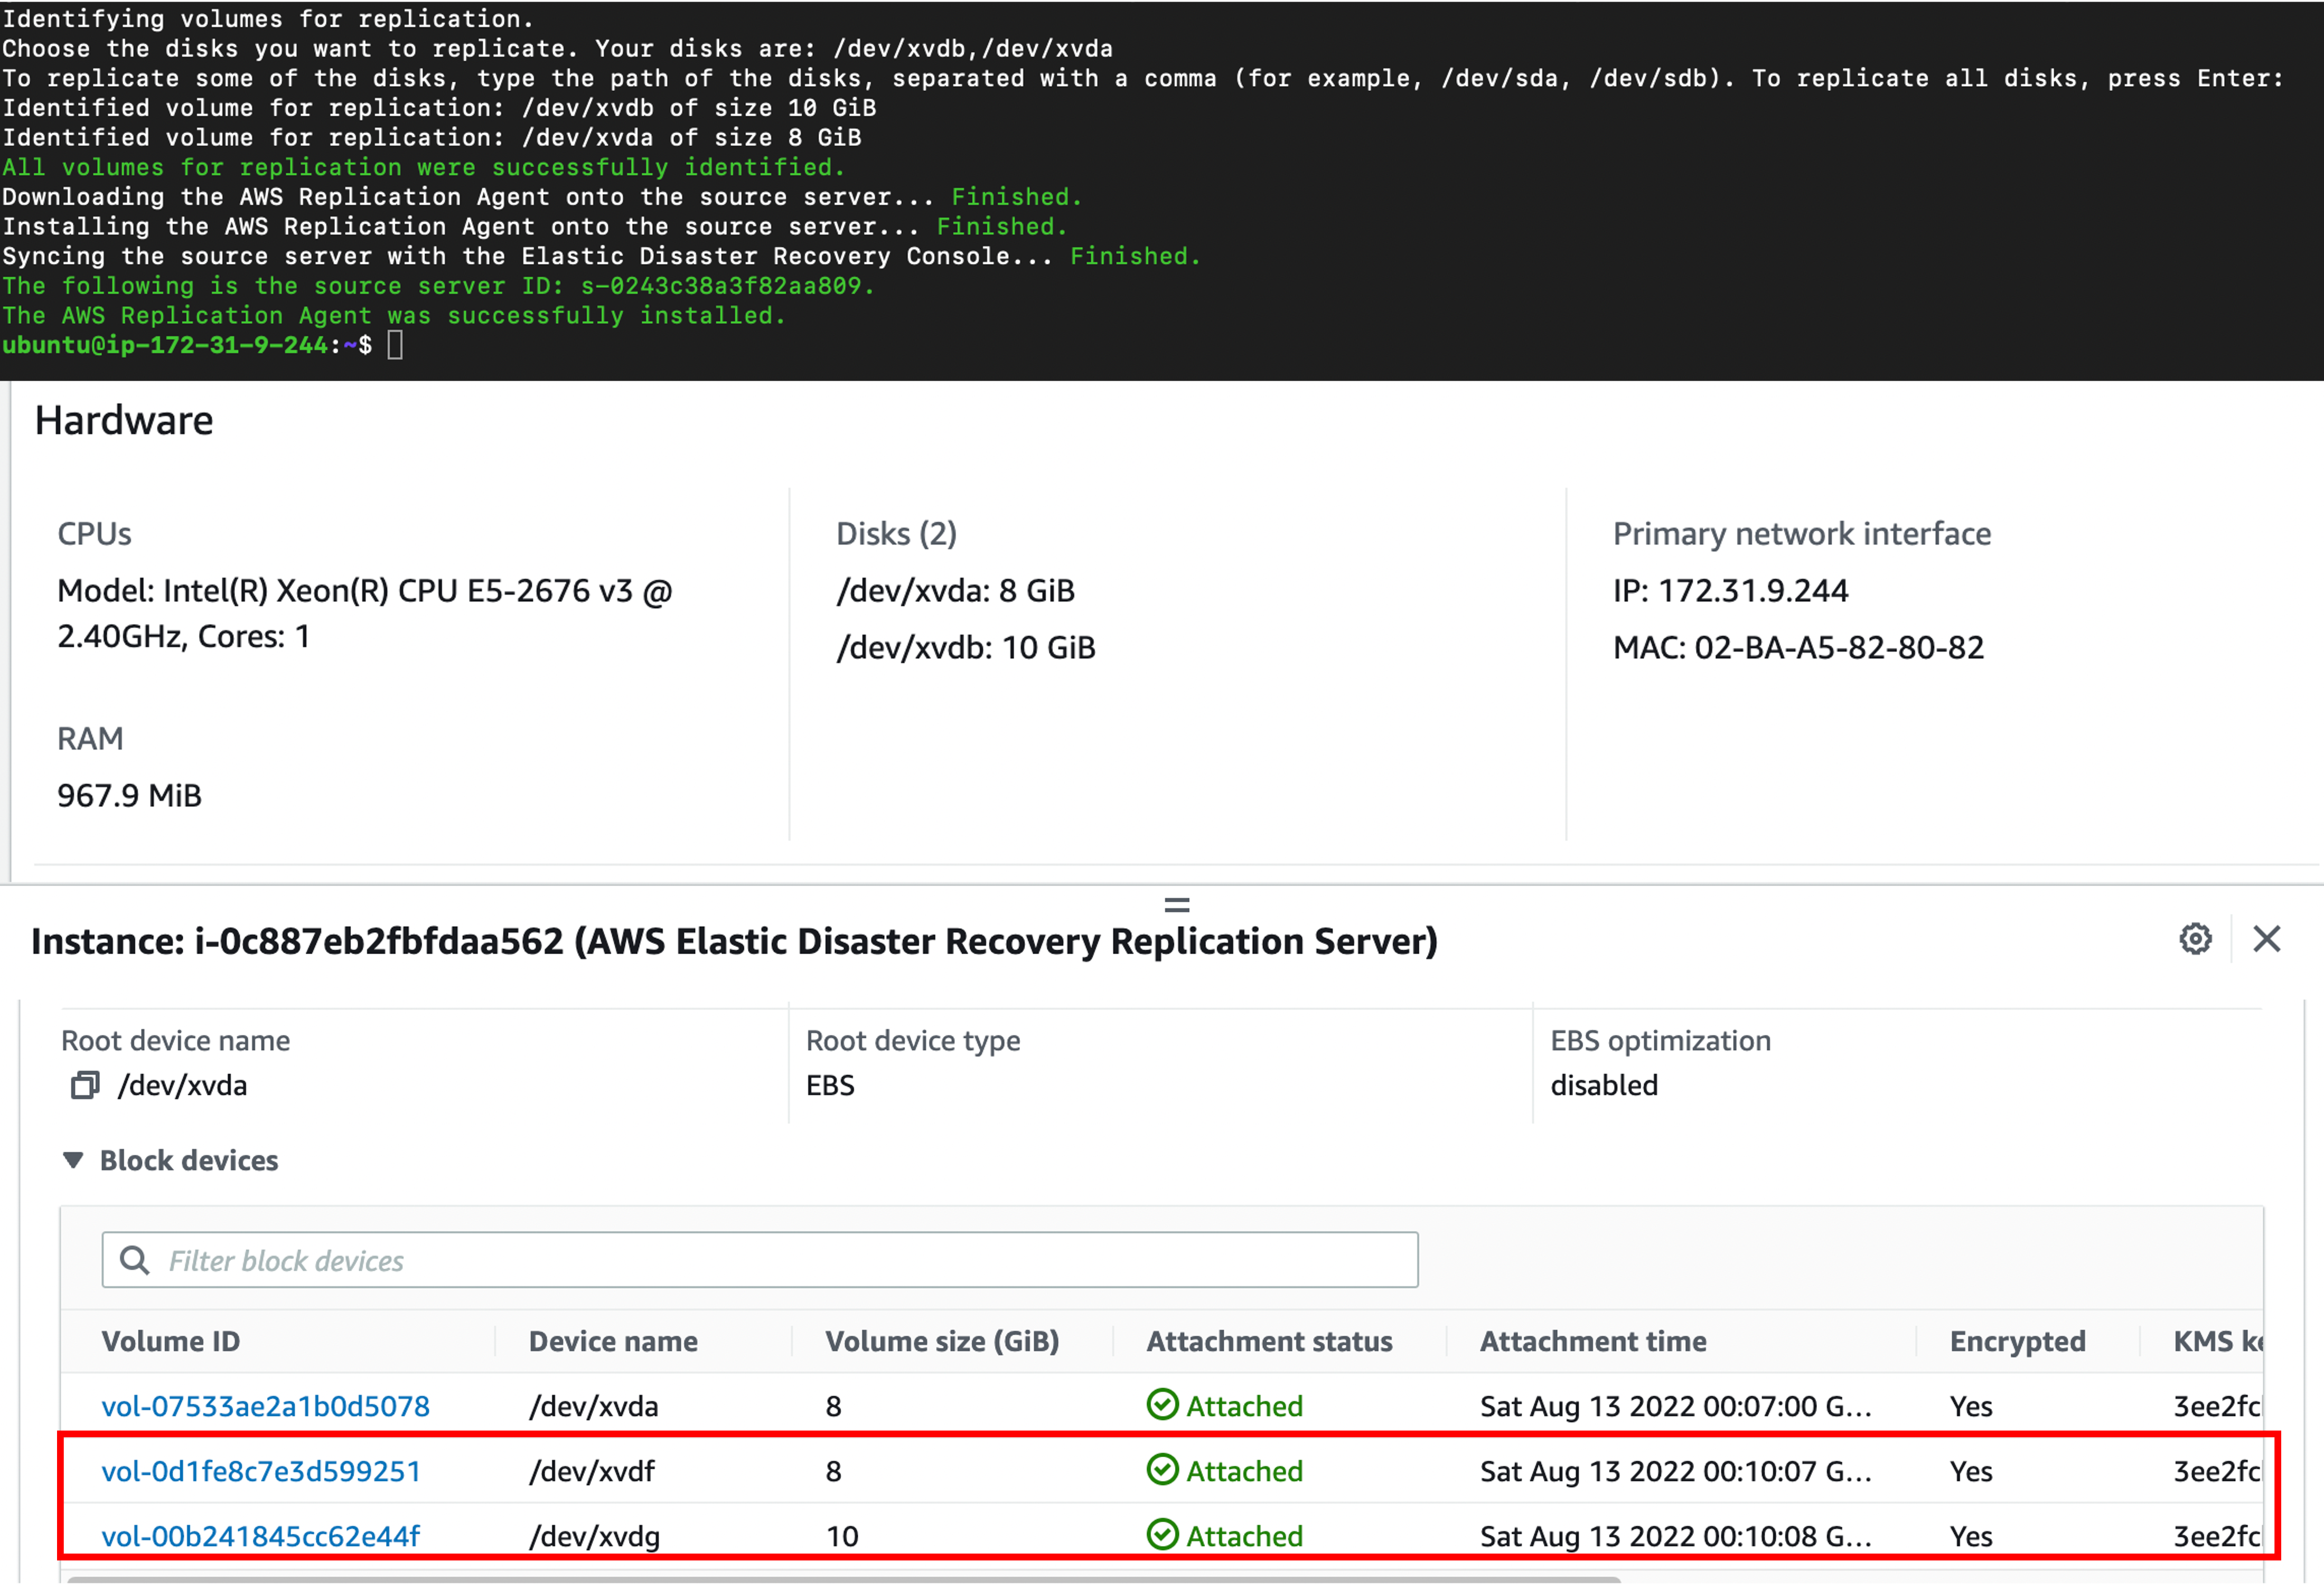The width and height of the screenshot is (2324, 1585).
Task: Click Attached status icon for /dev/xvdg row
Action: click(1162, 1535)
